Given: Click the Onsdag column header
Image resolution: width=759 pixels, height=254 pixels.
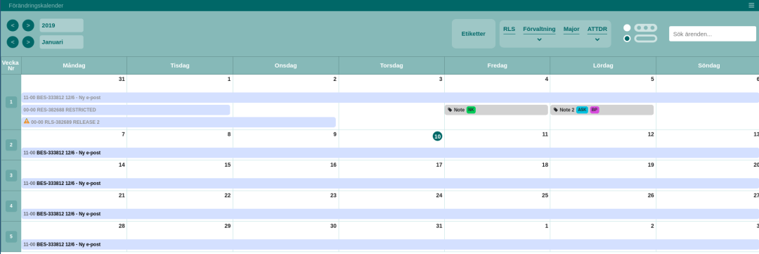Looking at the screenshot, I should 285,65.
